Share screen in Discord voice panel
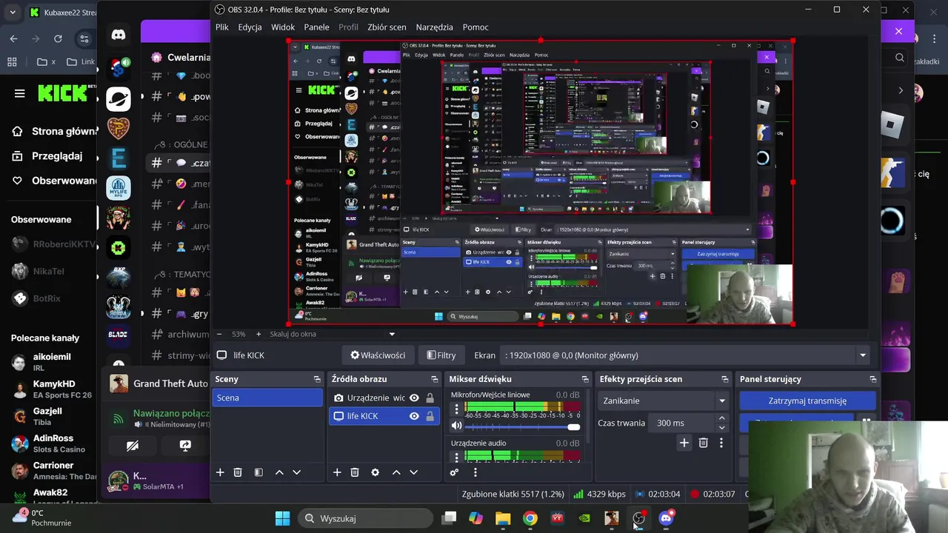The image size is (948, 533). pyautogui.click(x=185, y=446)
